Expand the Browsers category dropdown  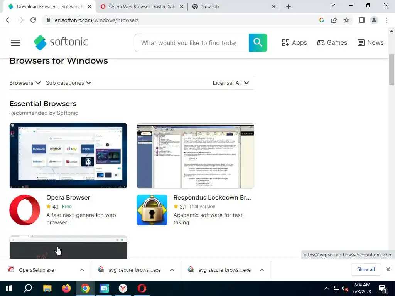[x=25, y=83]
